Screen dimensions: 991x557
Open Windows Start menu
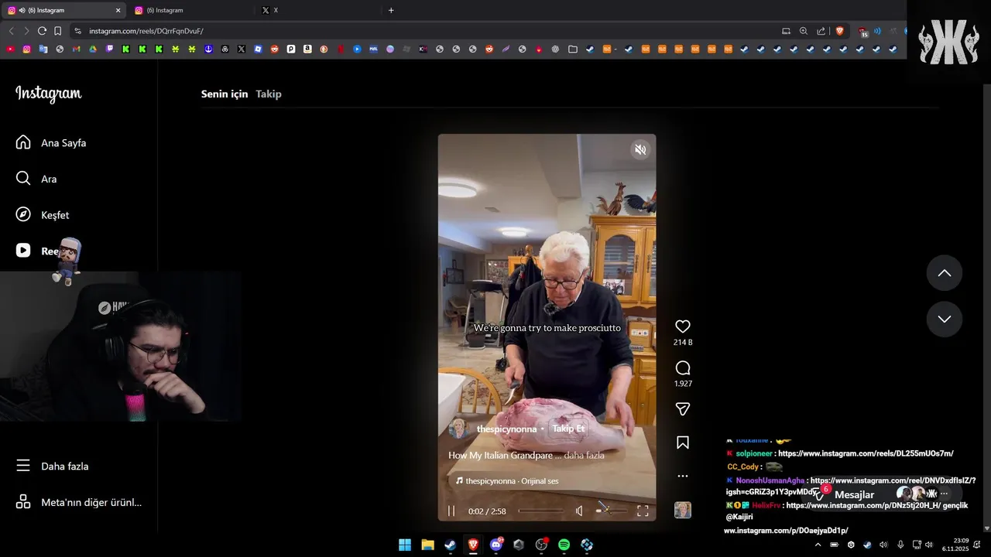coord(404,545)
